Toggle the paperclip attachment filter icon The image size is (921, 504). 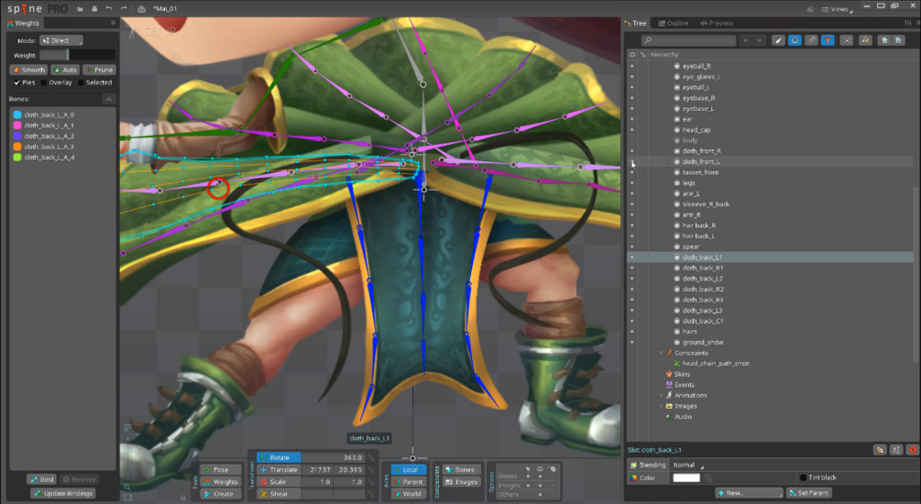pos(811,40)
